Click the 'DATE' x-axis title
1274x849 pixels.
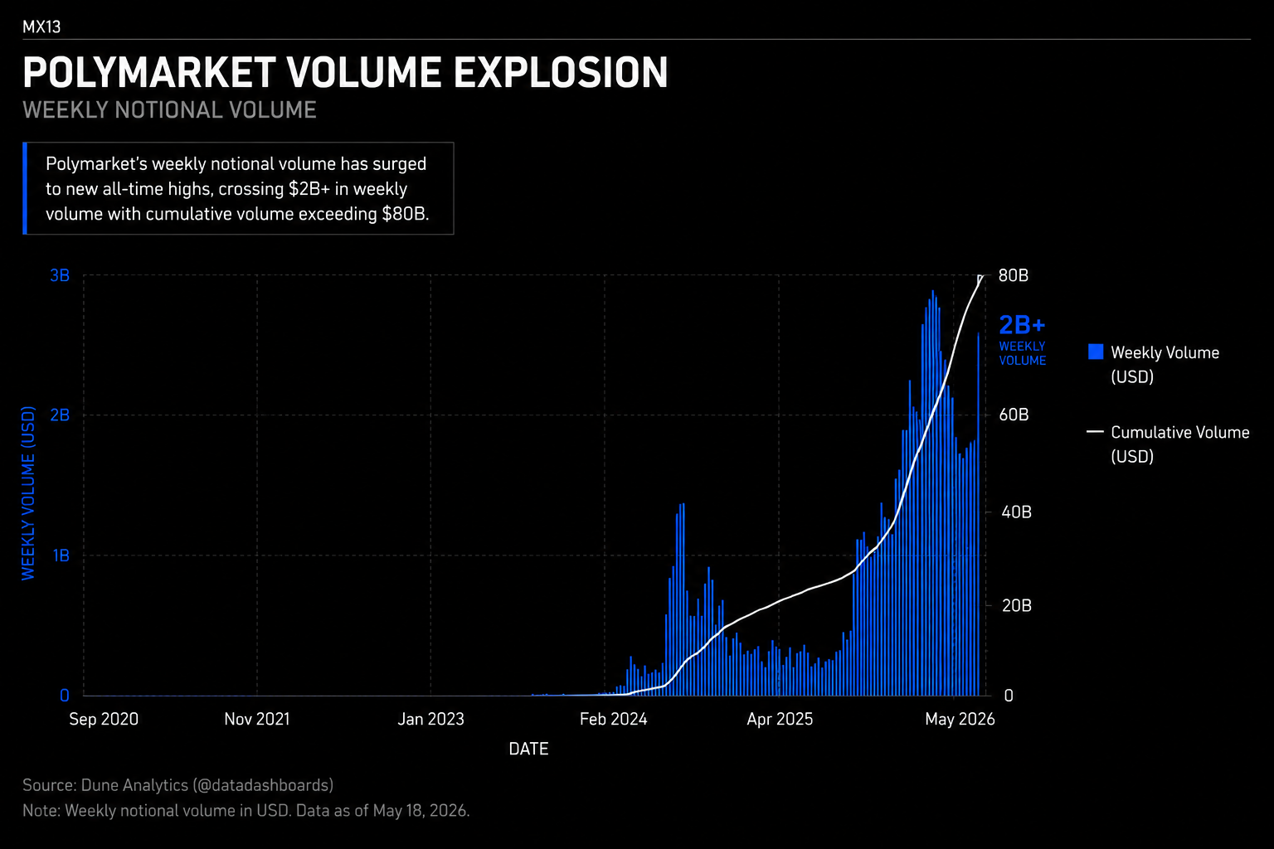[528, 749]
